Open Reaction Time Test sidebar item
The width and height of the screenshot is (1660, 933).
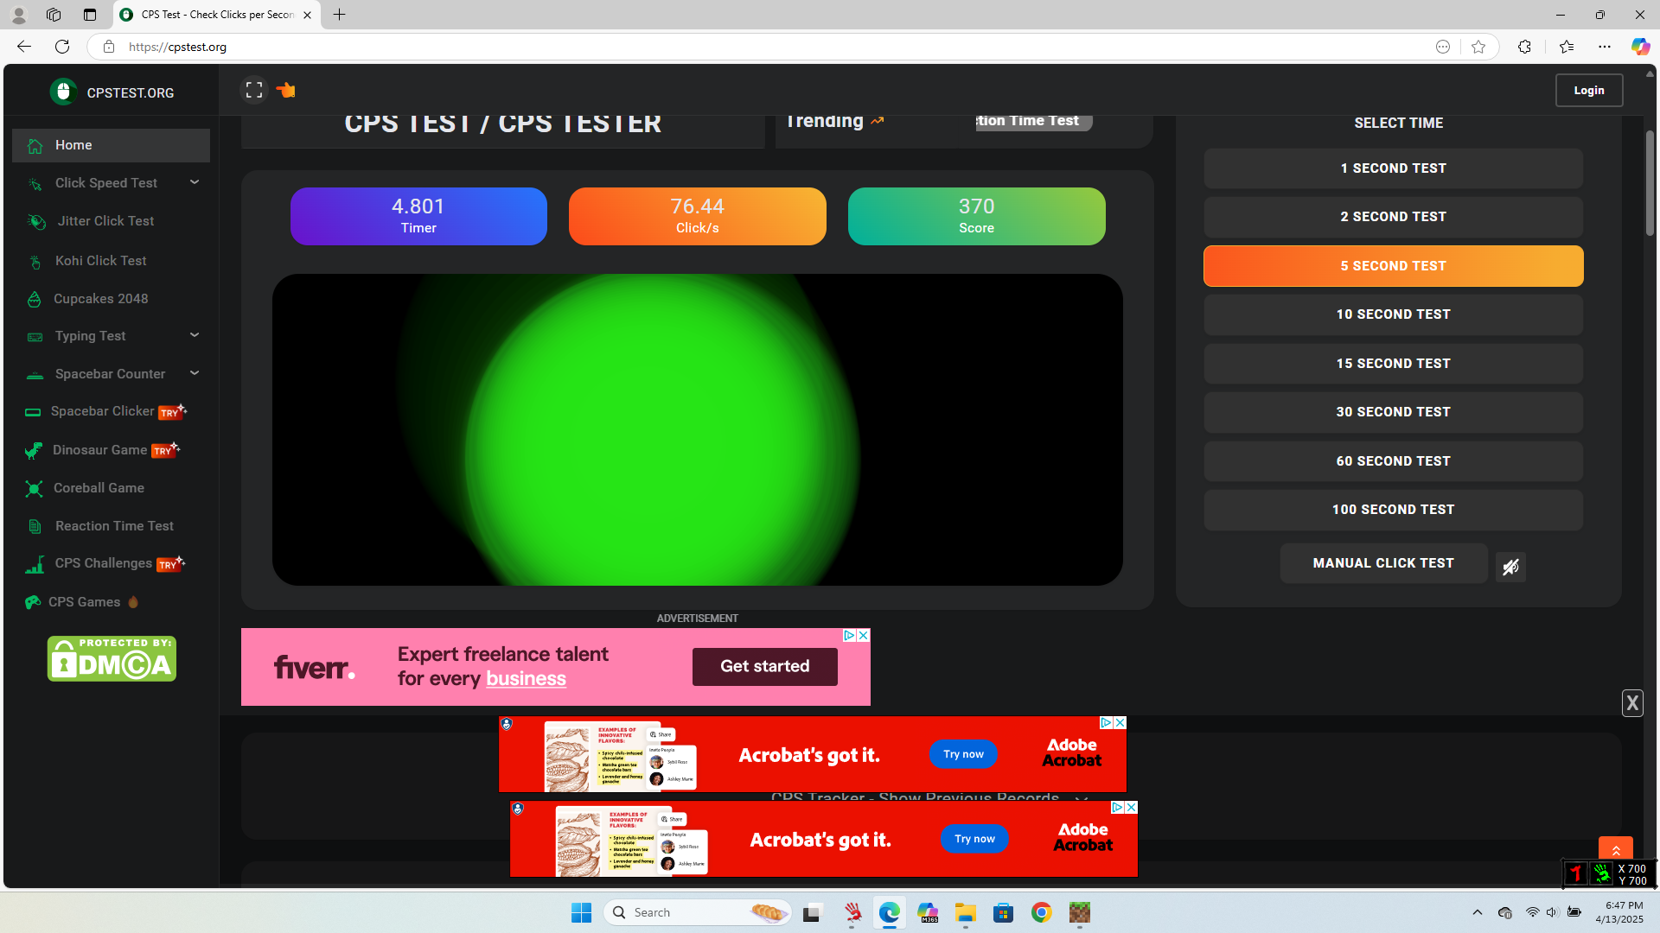pyautogui.click(x=114, y=526)
